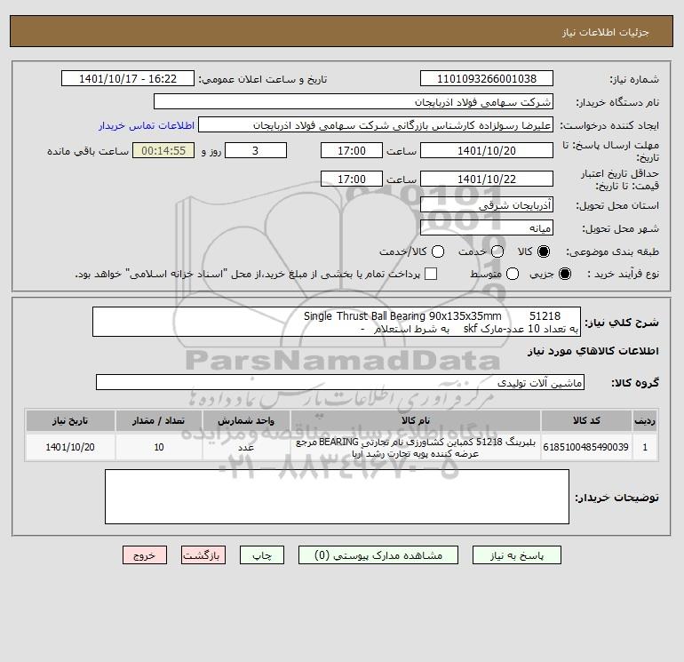Click the price validity time 17:00 field

(352, 179)
